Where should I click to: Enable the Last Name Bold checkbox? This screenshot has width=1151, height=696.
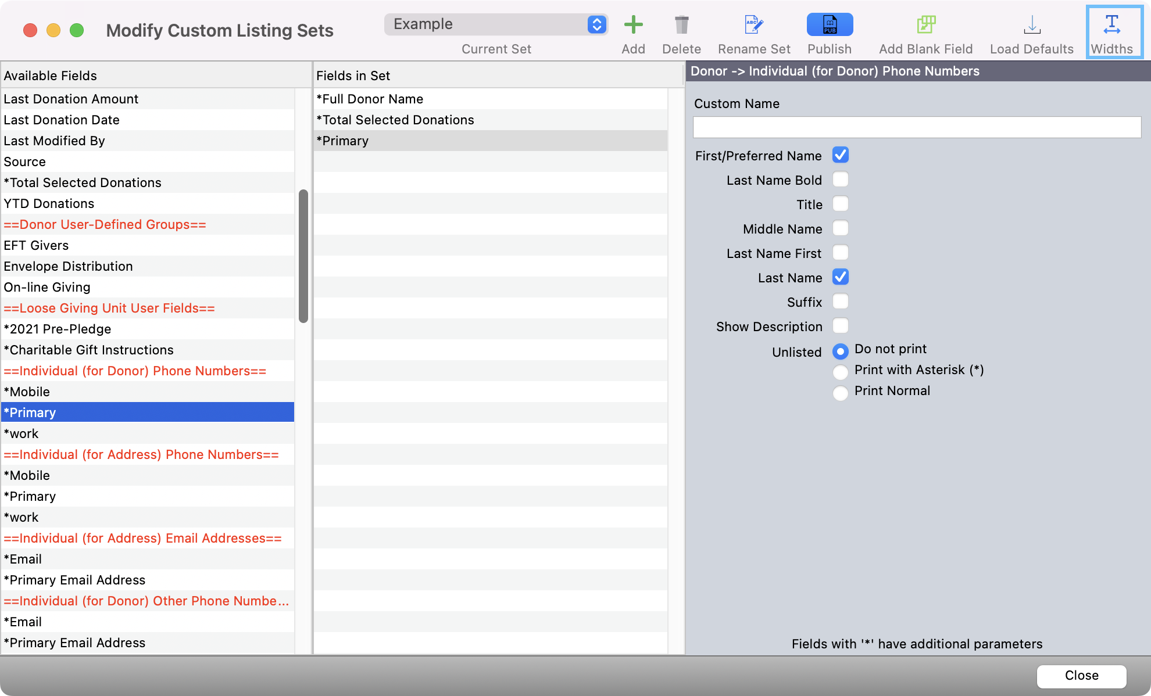840,180
